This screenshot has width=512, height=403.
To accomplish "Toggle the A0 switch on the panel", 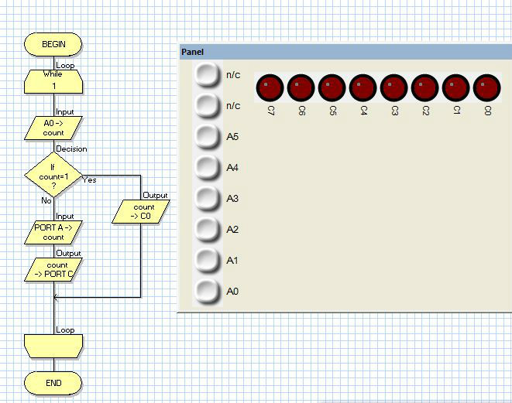I will [207, 292].
